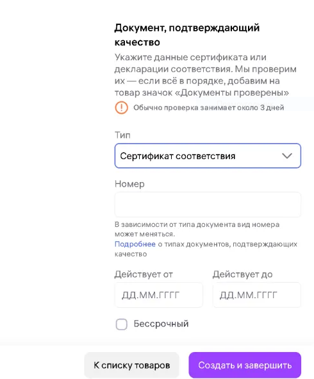Focus the Номер input field
The image size is (314, 379).
(x=208, y=205)
